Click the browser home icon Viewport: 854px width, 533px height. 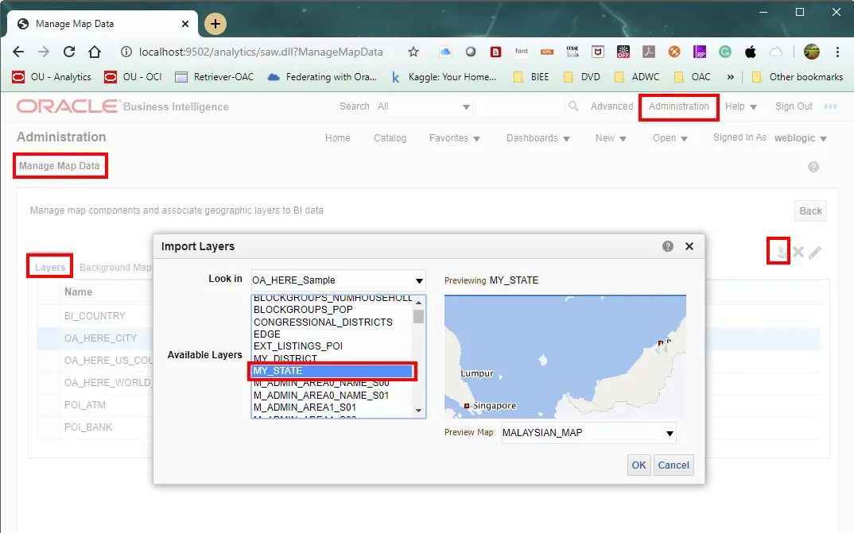95,52
